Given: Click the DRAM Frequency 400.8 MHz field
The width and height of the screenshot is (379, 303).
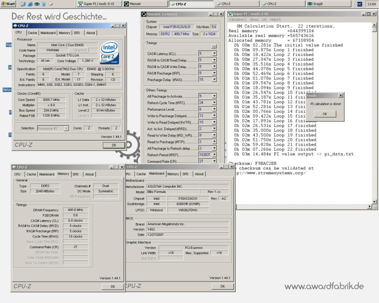Looking at the screenshot, I should (x=76, y=210).
